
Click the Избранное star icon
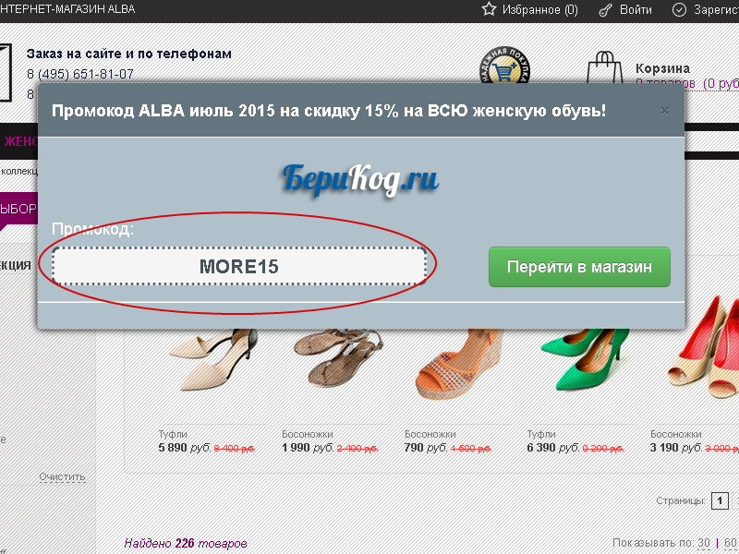coord(489,9)
